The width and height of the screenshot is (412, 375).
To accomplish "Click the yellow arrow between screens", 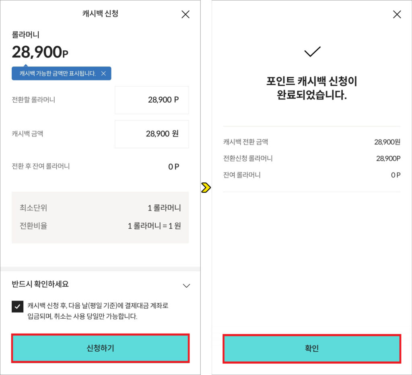I will (x=206, y=187).
